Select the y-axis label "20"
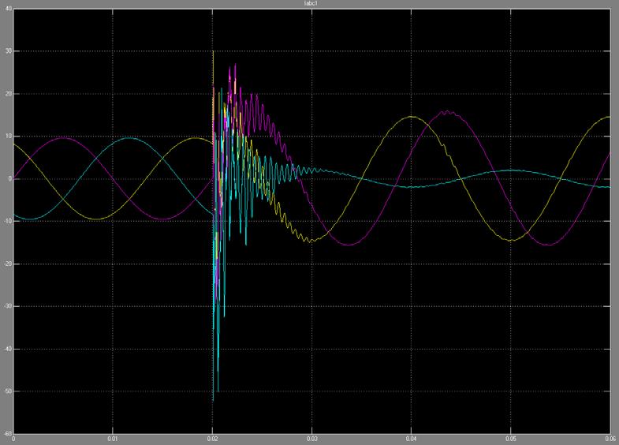The image size is (619, 445). pyautogui.click(x=9, y=94)
